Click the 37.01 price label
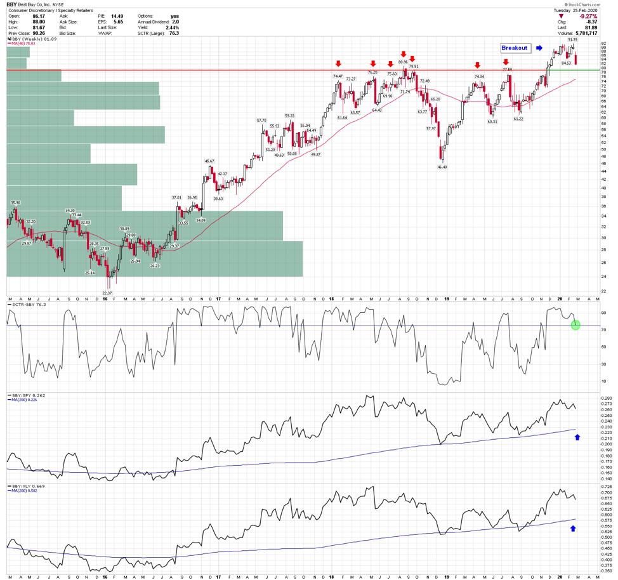This screenshot has height=580, width=618. tap(176, 197)
